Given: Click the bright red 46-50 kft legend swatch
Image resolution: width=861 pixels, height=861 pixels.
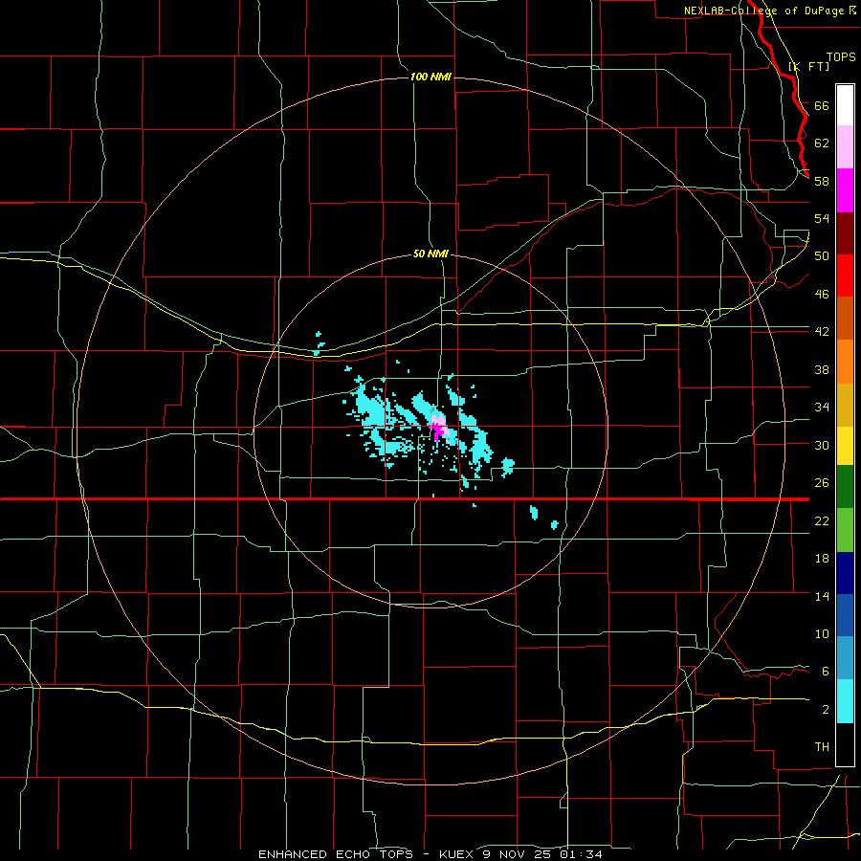Looking at the screenshot, I should coord(845,276).
